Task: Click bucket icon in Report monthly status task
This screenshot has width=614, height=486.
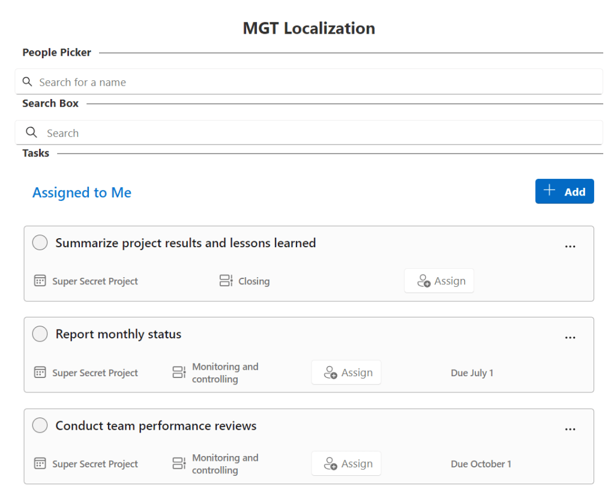Action: [x=179, y=373]
